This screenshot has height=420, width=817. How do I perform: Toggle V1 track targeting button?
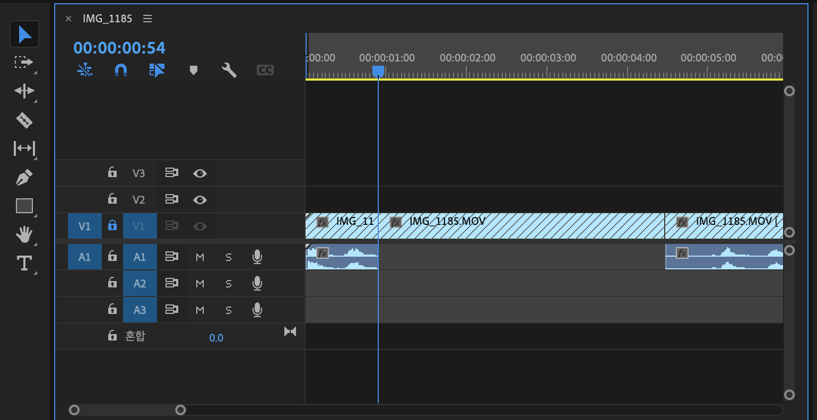(x=140, y=226)
